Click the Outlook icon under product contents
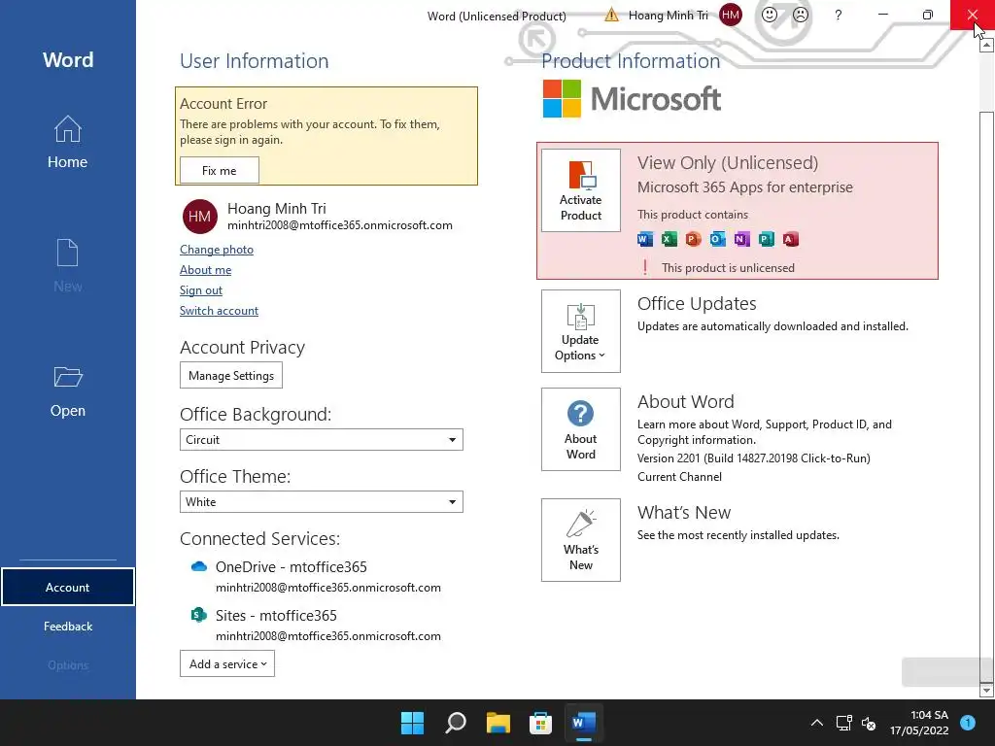The width and height of the screenshot is (995, 746). 718,239
